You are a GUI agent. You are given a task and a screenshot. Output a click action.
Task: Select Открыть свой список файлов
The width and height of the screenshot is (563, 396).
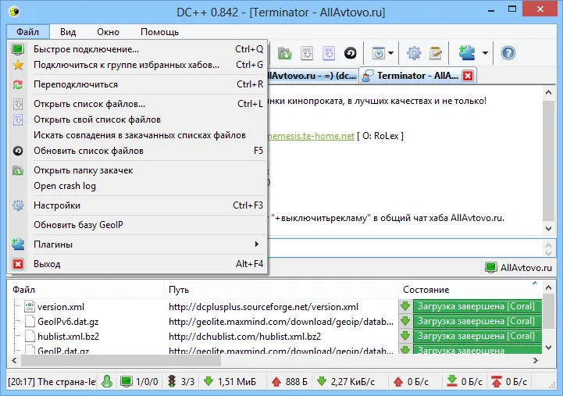(137, 120)
